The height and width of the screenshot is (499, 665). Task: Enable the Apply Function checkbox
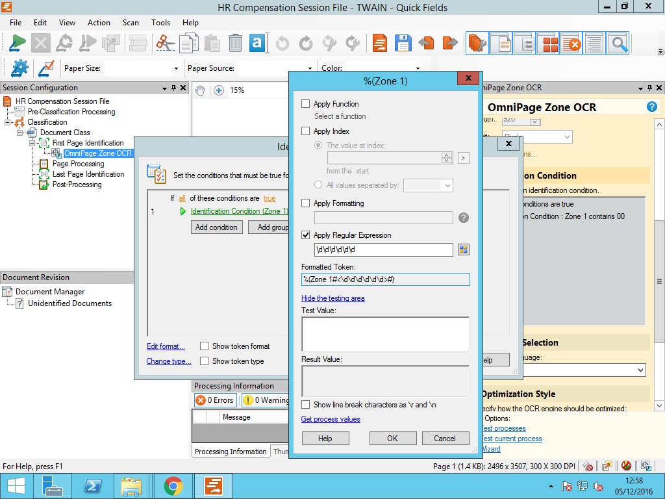pyautogui.click(x=306, y=104)
